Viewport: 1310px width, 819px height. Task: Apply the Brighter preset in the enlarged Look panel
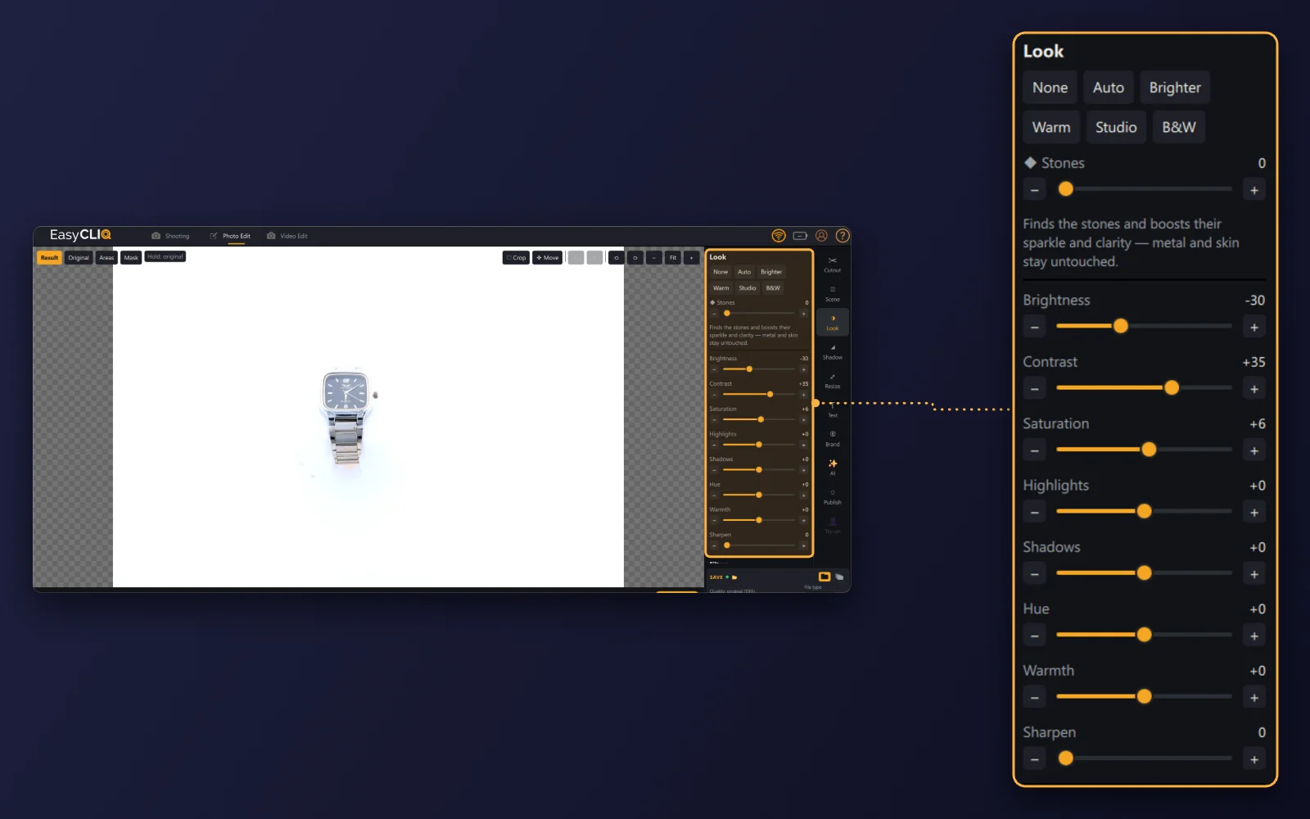click(x=1175, y=88)
